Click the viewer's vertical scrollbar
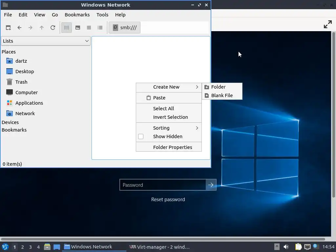This screenshot has height=252, width=336. (333, 115)
